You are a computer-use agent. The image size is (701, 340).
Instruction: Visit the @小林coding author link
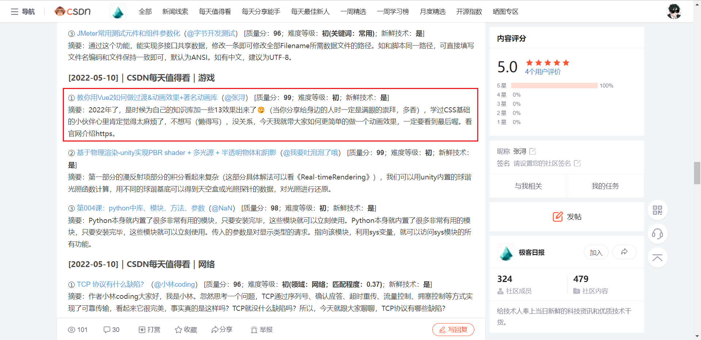pyautogui.click(x=175, y=285)
